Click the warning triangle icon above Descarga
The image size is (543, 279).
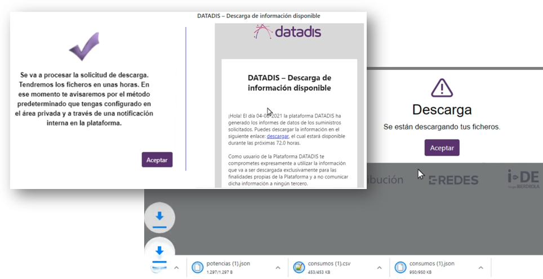[x=442, y=88]
